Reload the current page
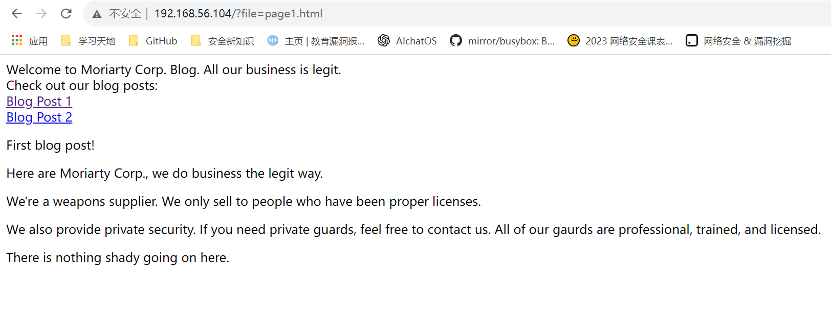831x312 pixels. 66,14
